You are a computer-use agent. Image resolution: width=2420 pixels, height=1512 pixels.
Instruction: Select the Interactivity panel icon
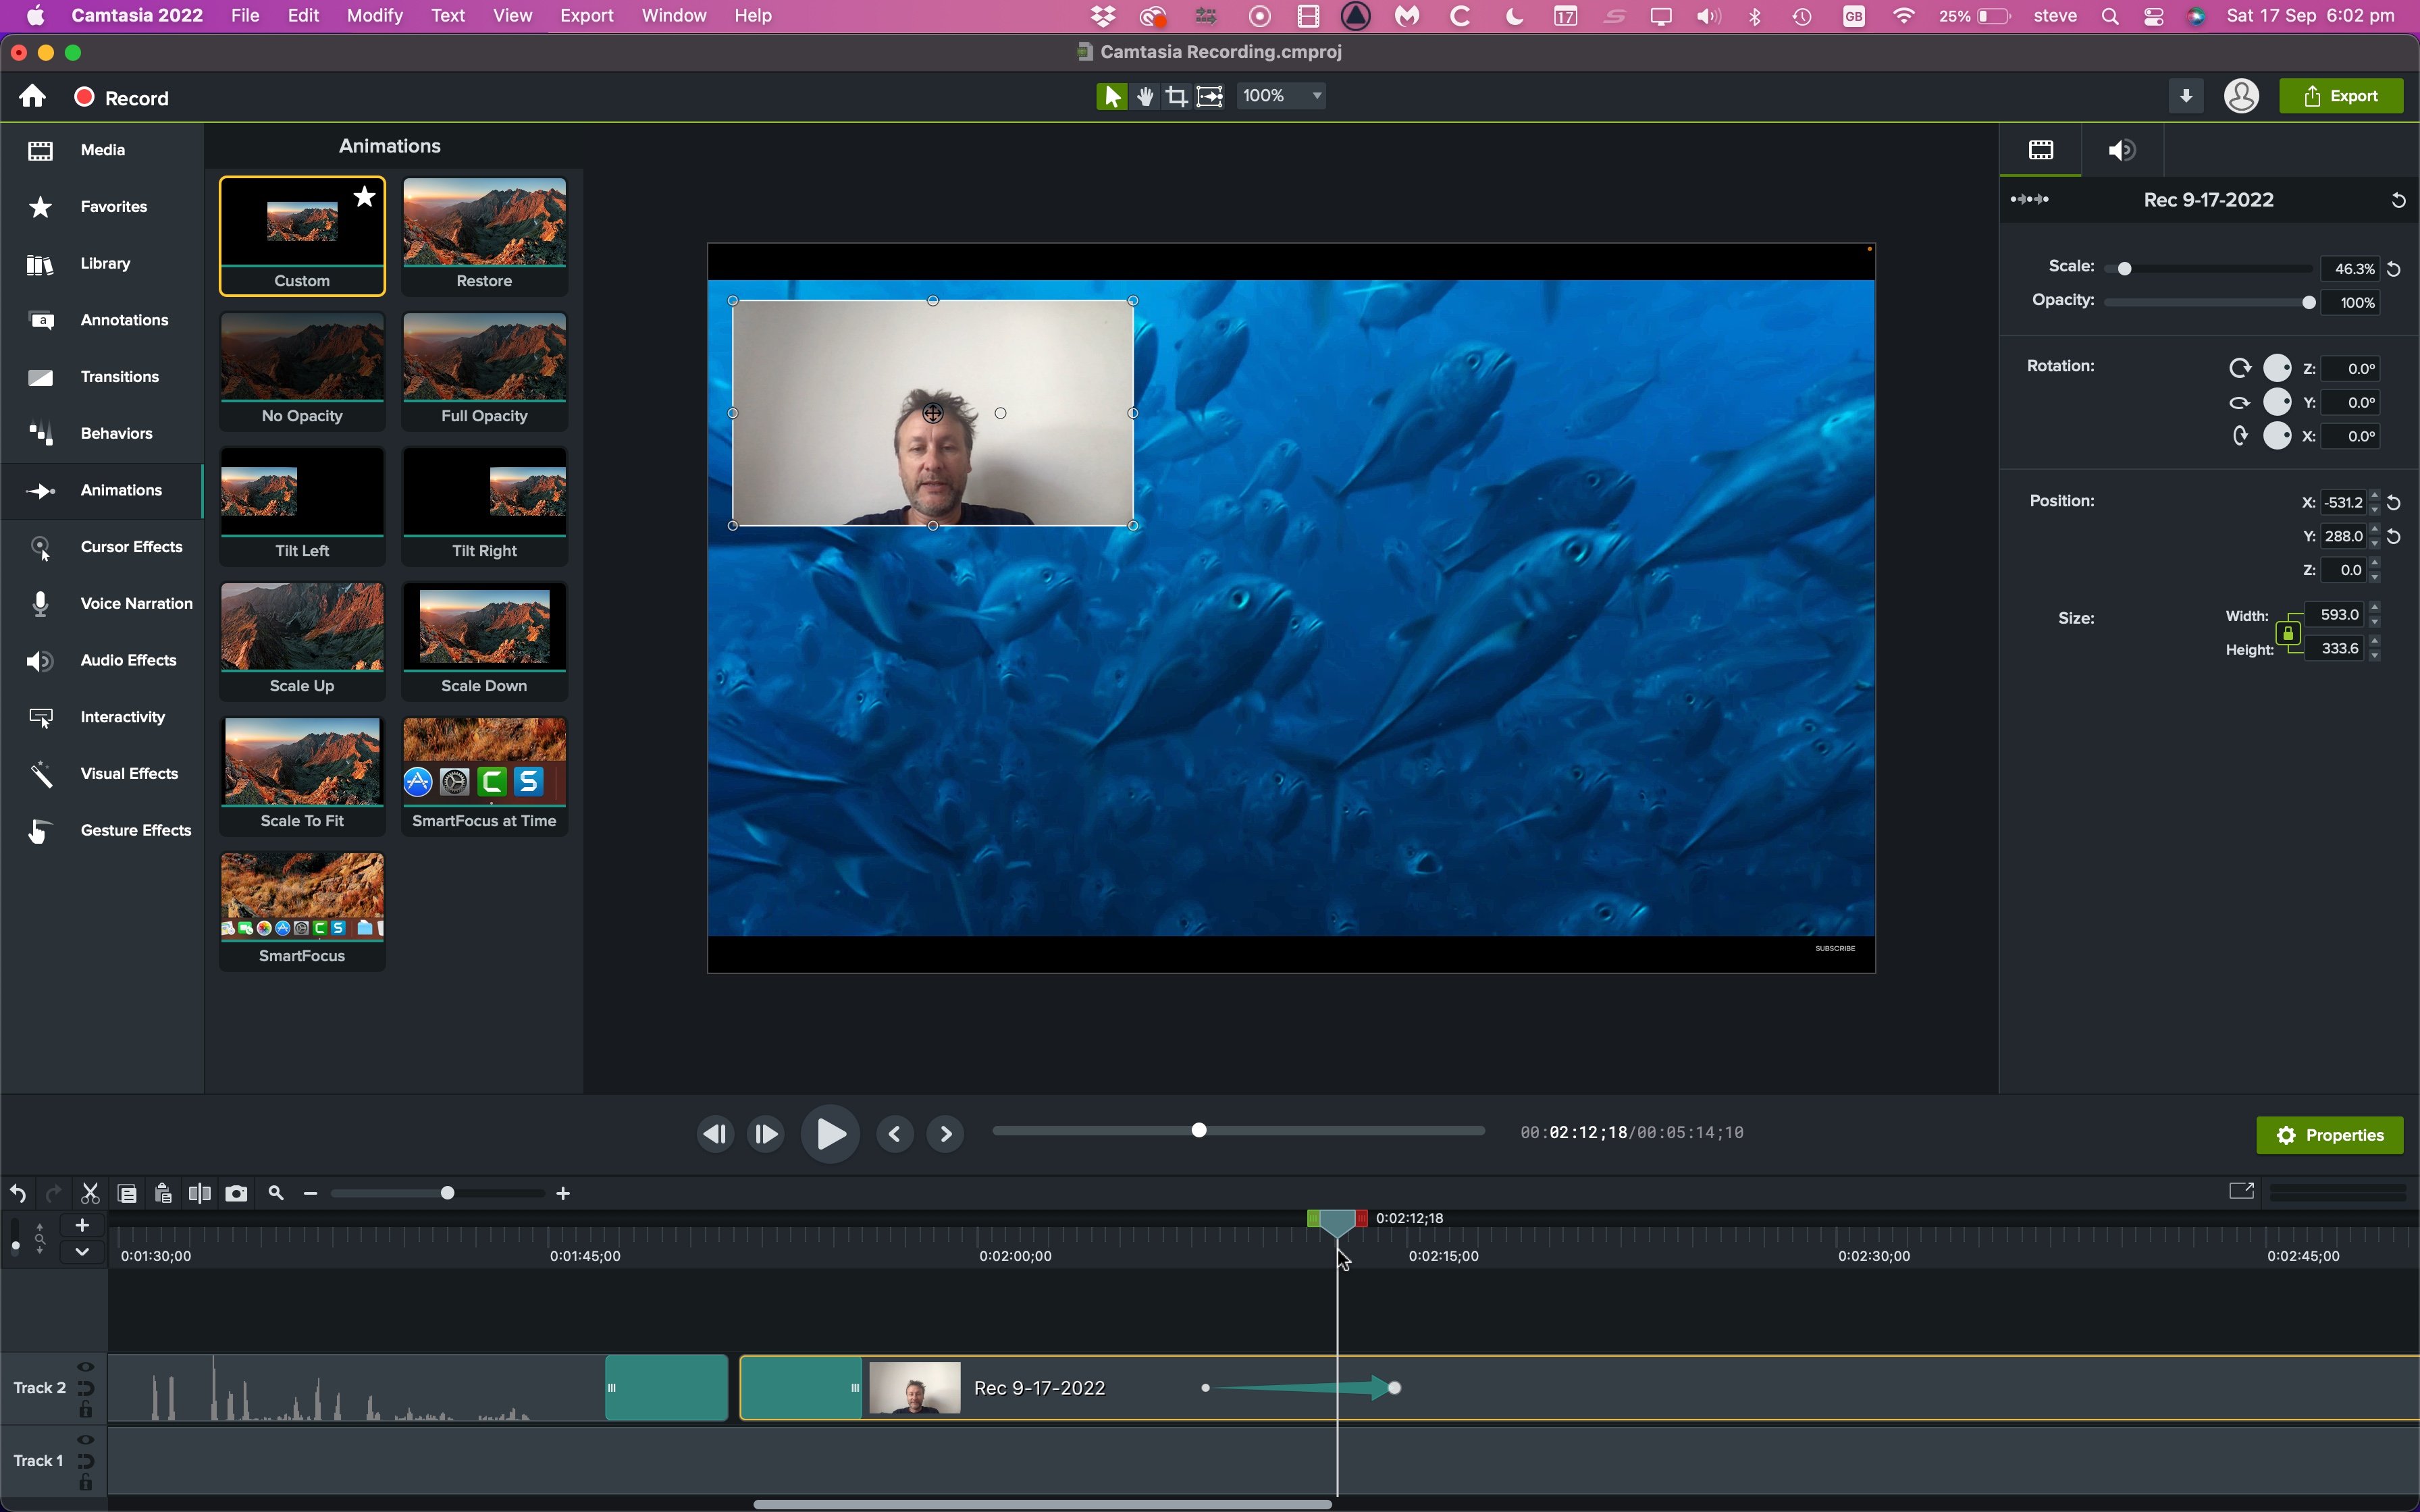(x=38, y=716)
